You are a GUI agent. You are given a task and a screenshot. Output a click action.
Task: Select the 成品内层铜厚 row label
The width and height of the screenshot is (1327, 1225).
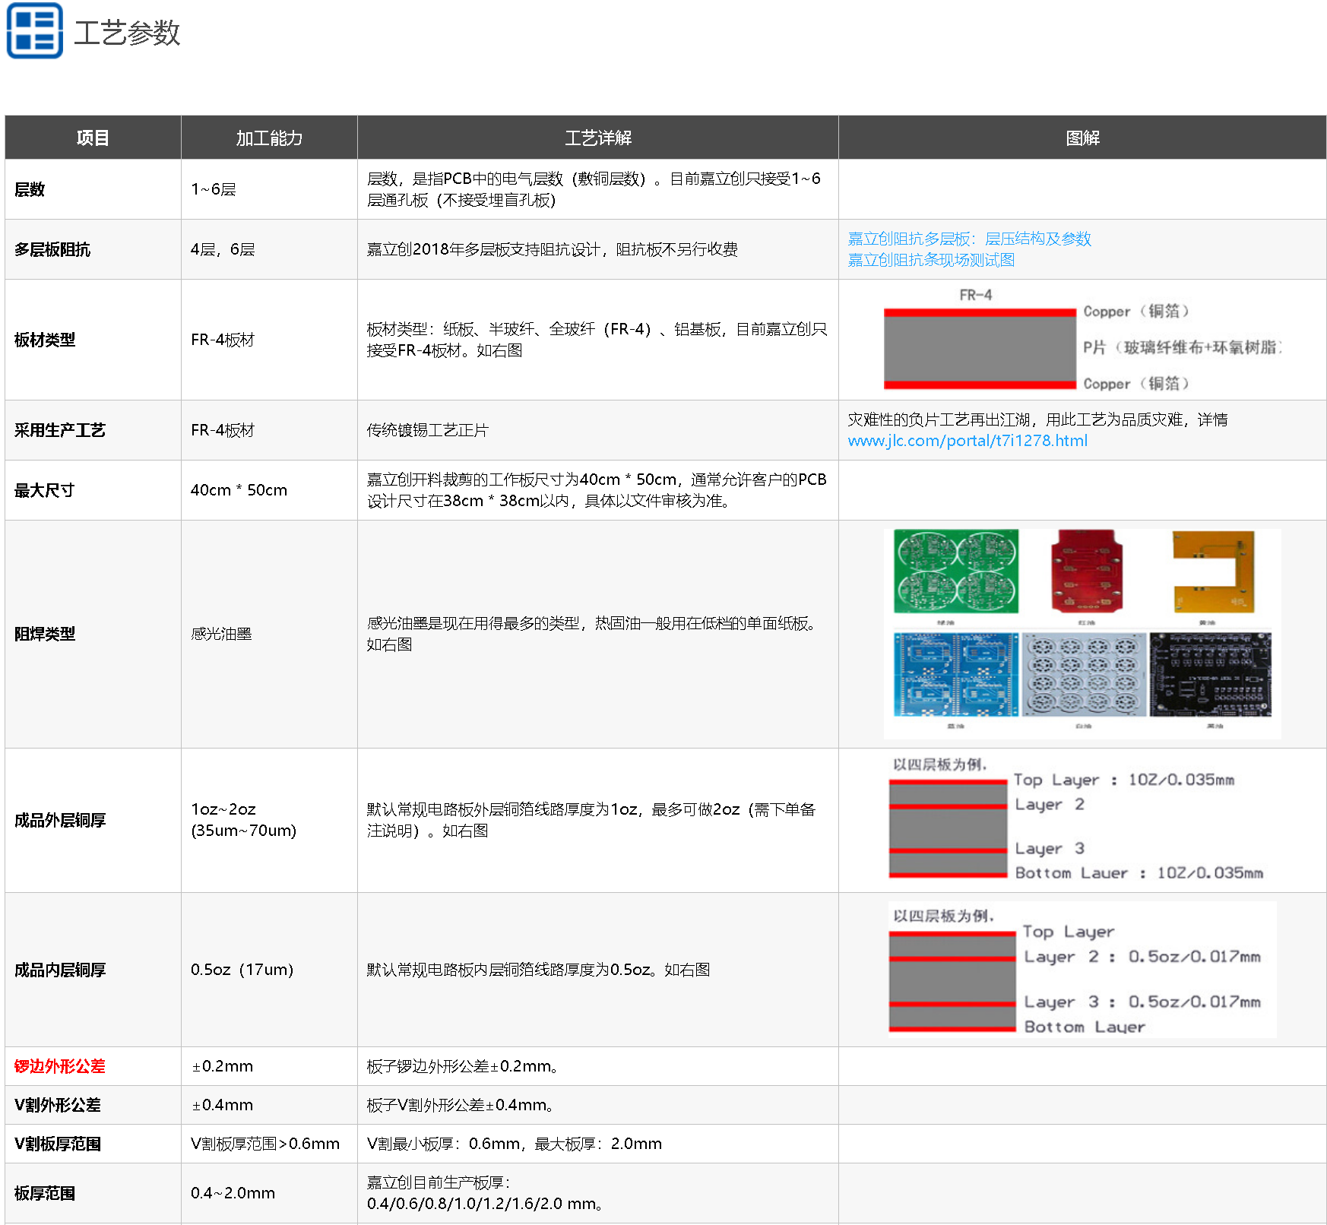click(x=60, y=970)
